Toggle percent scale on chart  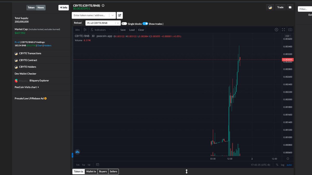point(277,165)
